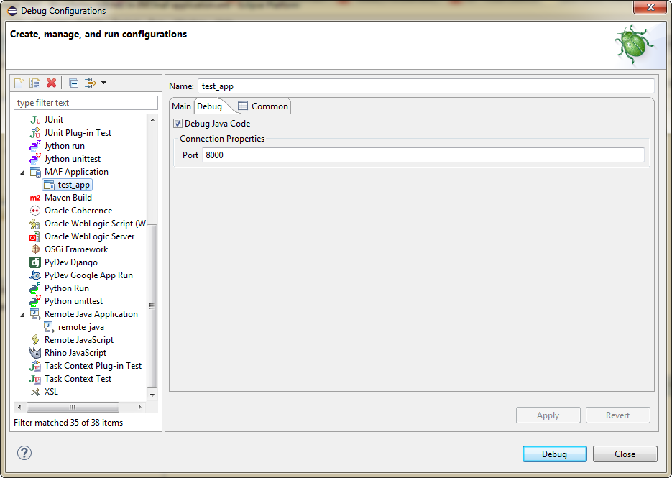The image size is (672, 478).
Task: Click the Name input field
Action: coord(426,86)
